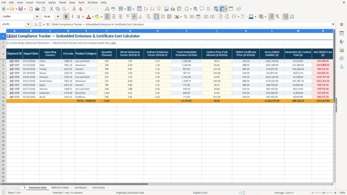Clear direct formatting icon
The width and height of the screenshot is (347, 195).
tap(81, 9)
